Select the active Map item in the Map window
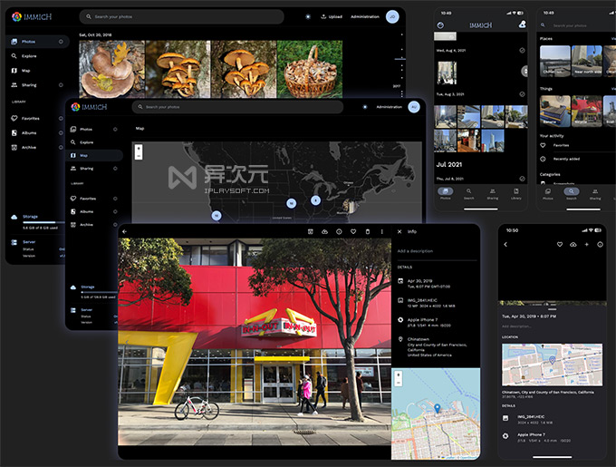The height and width of the screenshot is (467, 616). pyautogui.click(x=94, y=155)
